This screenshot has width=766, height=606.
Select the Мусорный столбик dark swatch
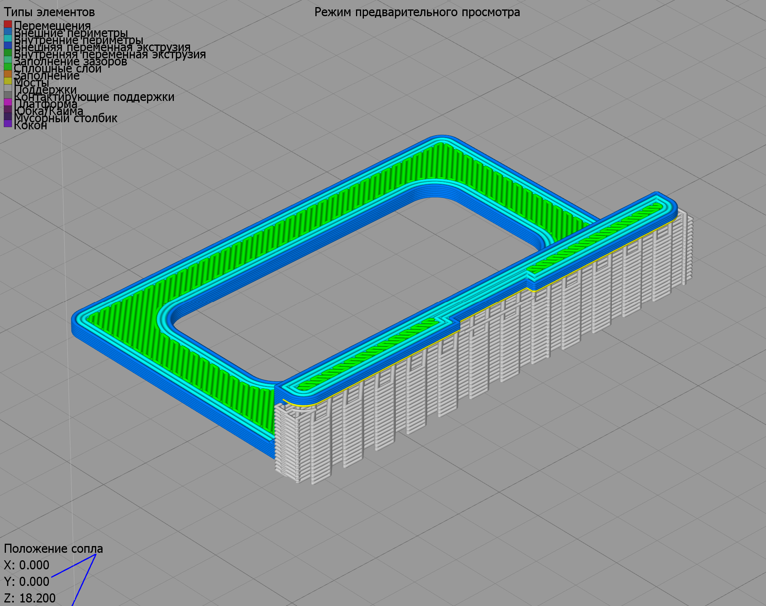coord(7,117)
